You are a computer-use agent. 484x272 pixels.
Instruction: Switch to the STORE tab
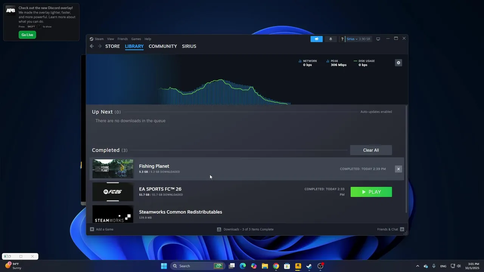pos(112,46)
